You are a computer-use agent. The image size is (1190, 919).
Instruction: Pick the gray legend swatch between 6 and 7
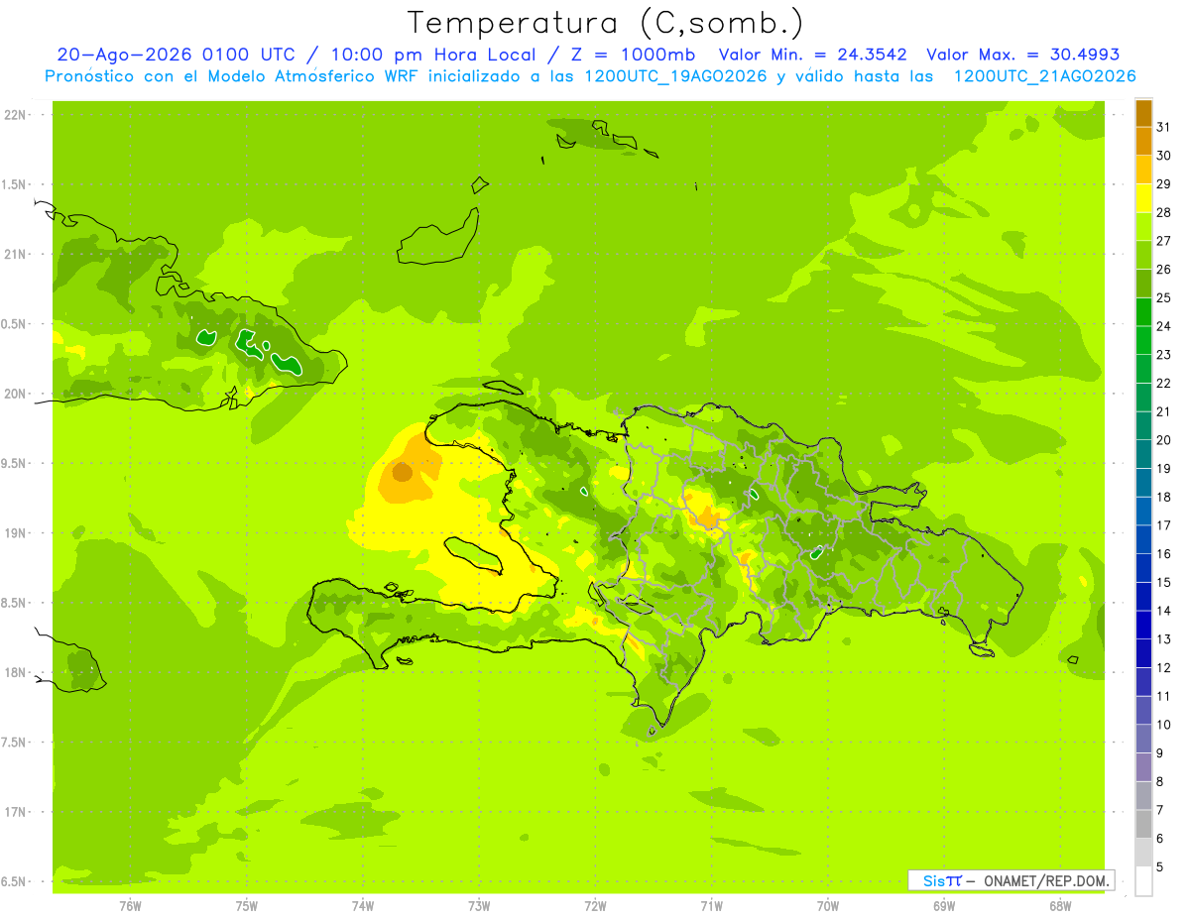[1143, 824]
